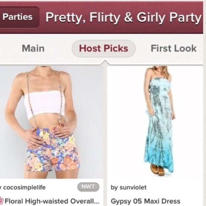Screen dimensions: 206x206
Task: Tap the brown clogs in dress photo
Action: point(157,169)
